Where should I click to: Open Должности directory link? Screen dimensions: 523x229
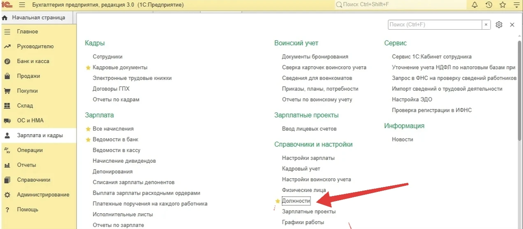click(296, 201)
